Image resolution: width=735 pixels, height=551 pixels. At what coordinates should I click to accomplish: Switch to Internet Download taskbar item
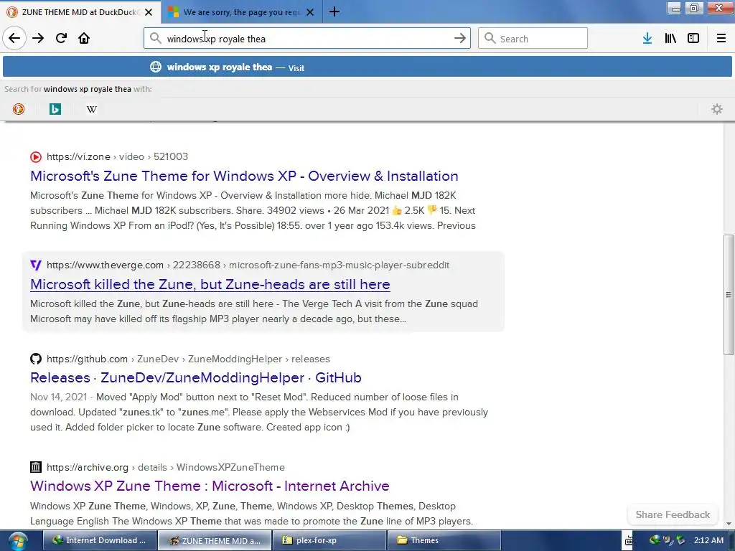[x=99, y=540]
